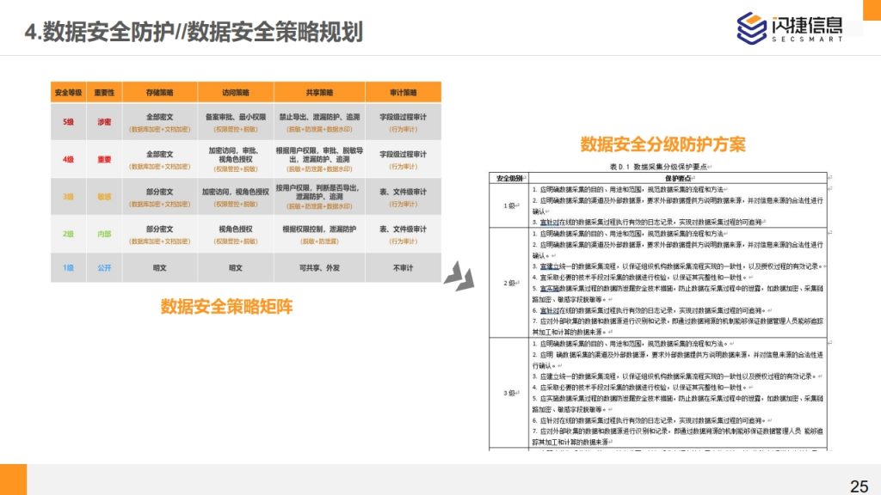Viewport: 881px width, 495px height.
Task: Click 明文 under 访问策略 column
Action: pyautogui.click(x=236, y=268)
